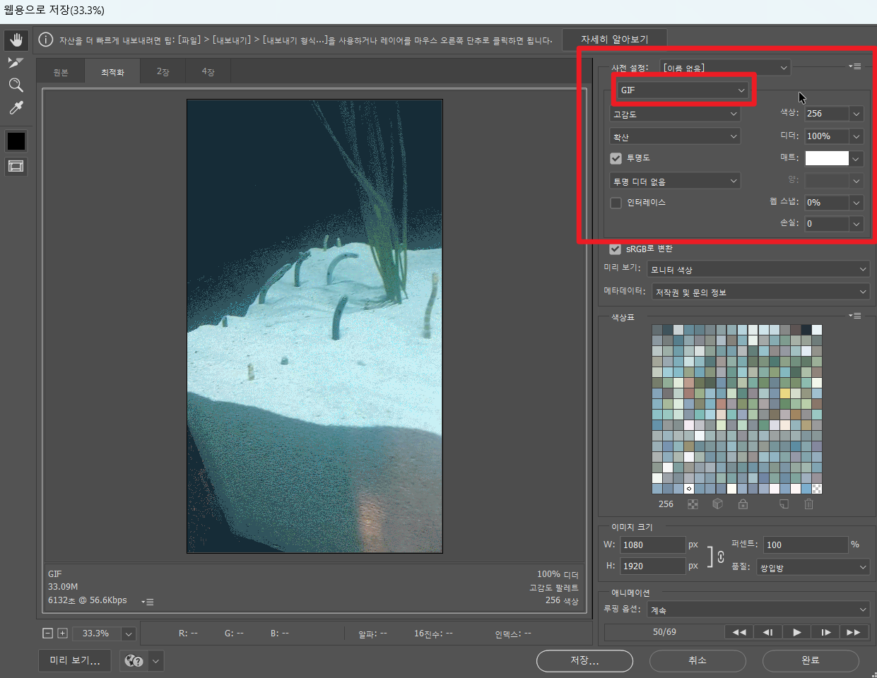Expand the 루핑 옵션 dropdown
Viewport: 877px width, 678px height.
point(758,609)
